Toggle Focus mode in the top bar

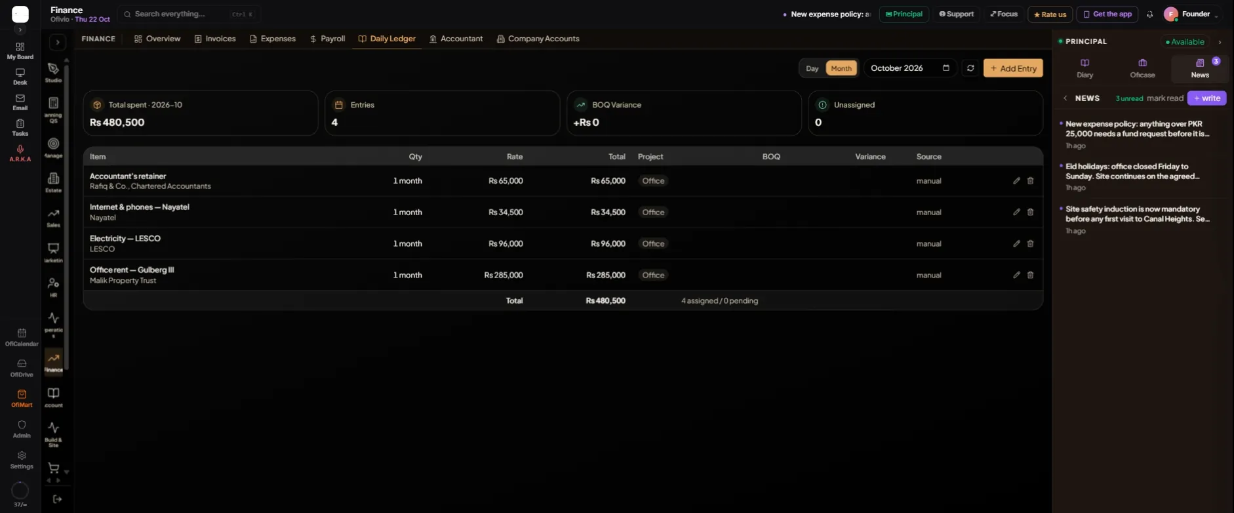[1004, 14]
